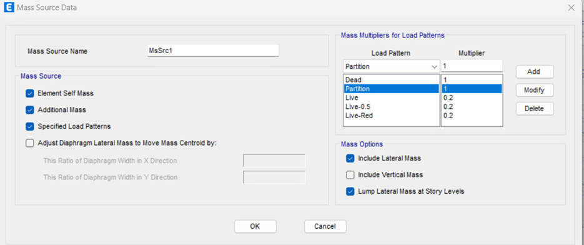Confirm with the OK button
The width and height of the screenshot is (584, 245).
point(255,226)
